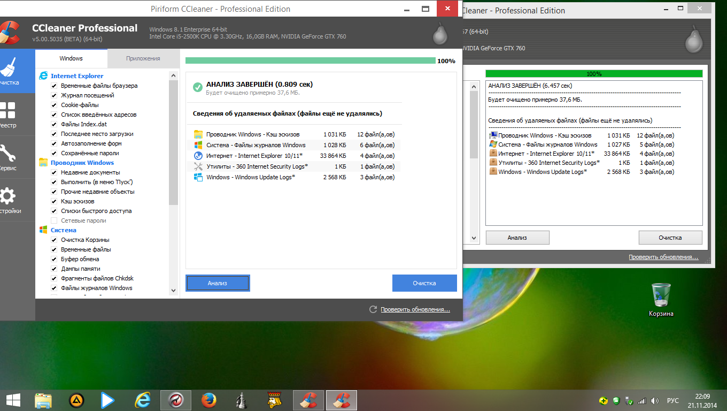
Task: Uncheck Очистка Корзины
Action: 54,240
